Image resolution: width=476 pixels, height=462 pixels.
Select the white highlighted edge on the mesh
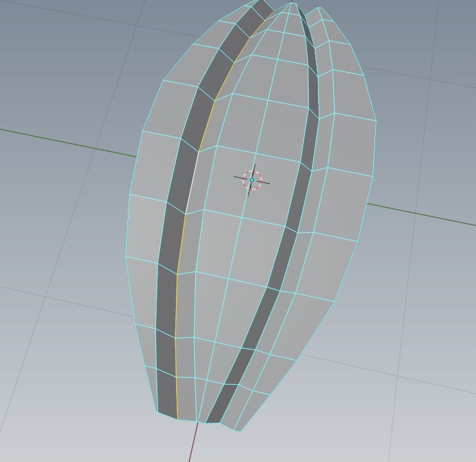(192, 182)
